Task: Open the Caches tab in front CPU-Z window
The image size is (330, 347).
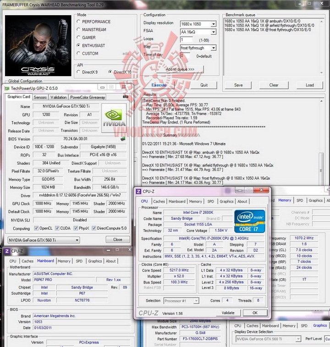Action: (x=159, y=201)
